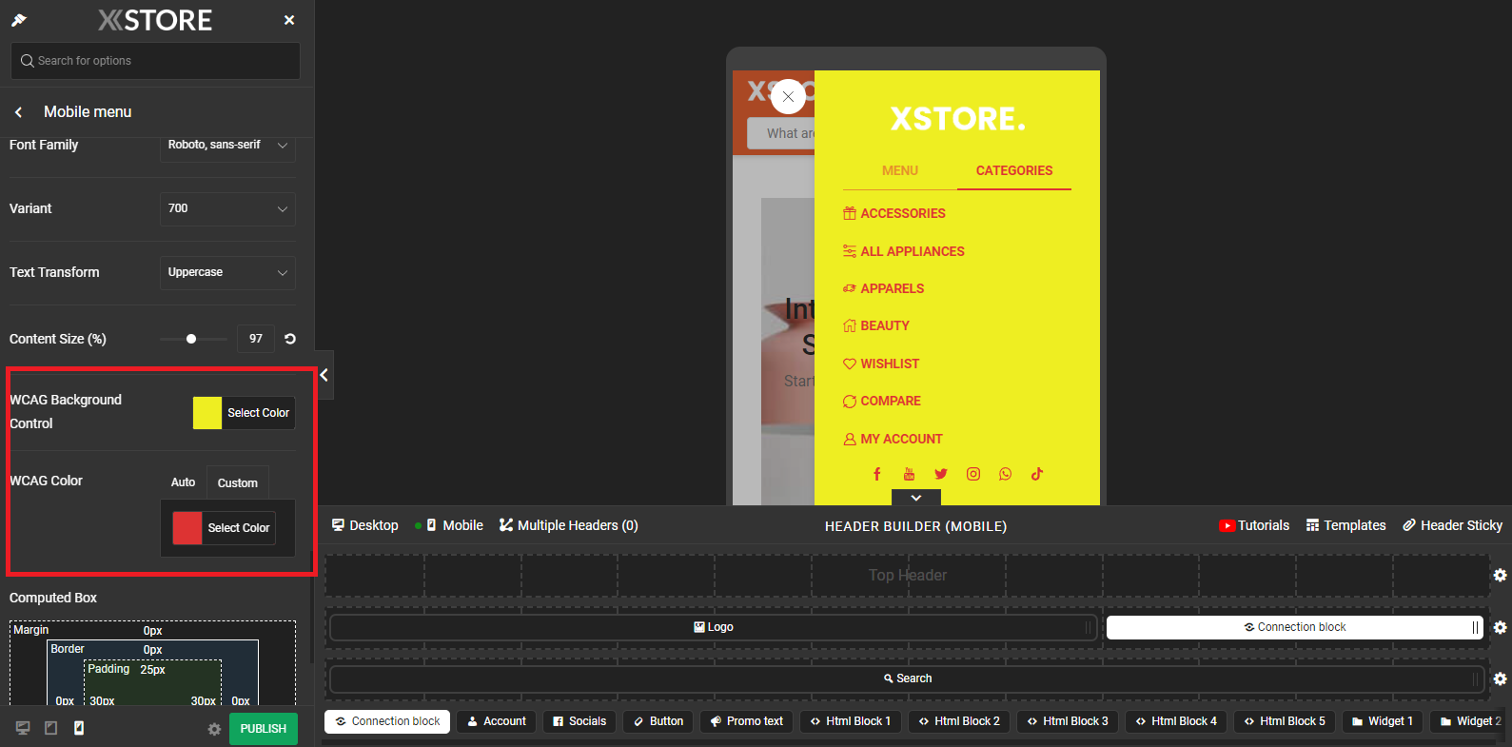The image size is (1512, 747).
Task: Focus the Search for options field
Action: pos(155,61)
